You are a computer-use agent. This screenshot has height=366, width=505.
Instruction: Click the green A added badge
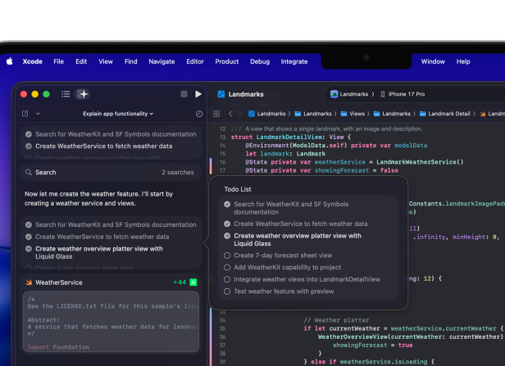193,282
